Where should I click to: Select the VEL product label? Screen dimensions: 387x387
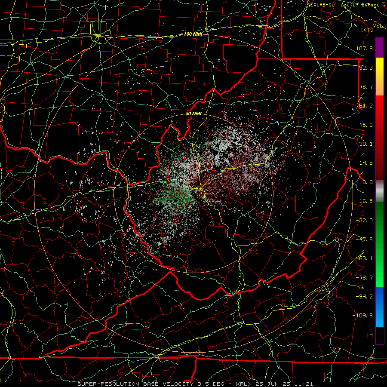(x=378, y=25)
